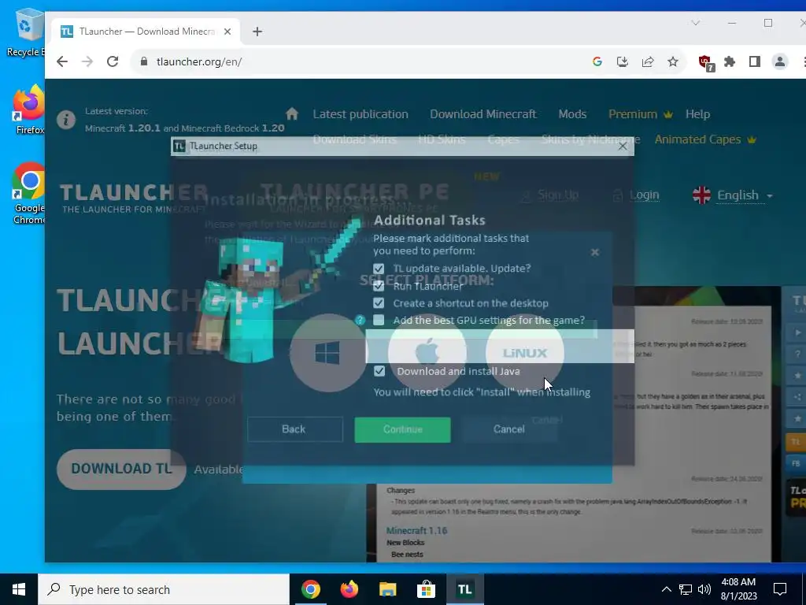Click the version info icon

pos(66,120)
